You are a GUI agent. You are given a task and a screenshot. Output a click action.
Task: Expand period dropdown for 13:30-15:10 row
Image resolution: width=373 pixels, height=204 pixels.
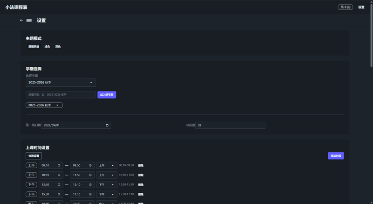click(x=106, y=184)
